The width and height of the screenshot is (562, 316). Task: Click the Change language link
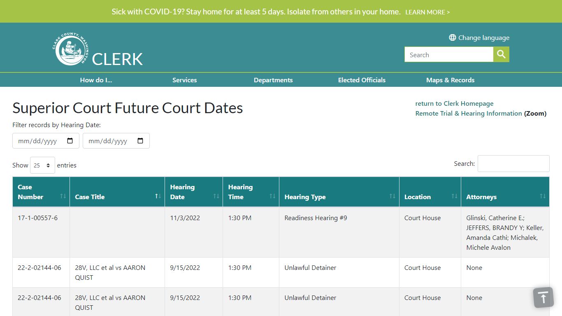484,37
